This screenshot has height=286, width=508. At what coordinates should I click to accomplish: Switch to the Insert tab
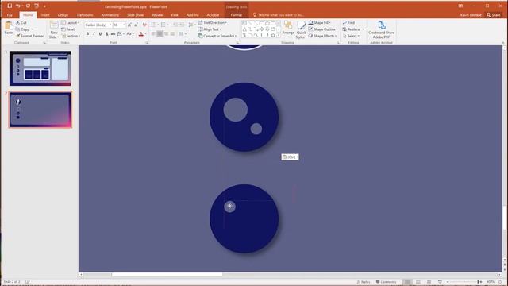coord(45,15)
